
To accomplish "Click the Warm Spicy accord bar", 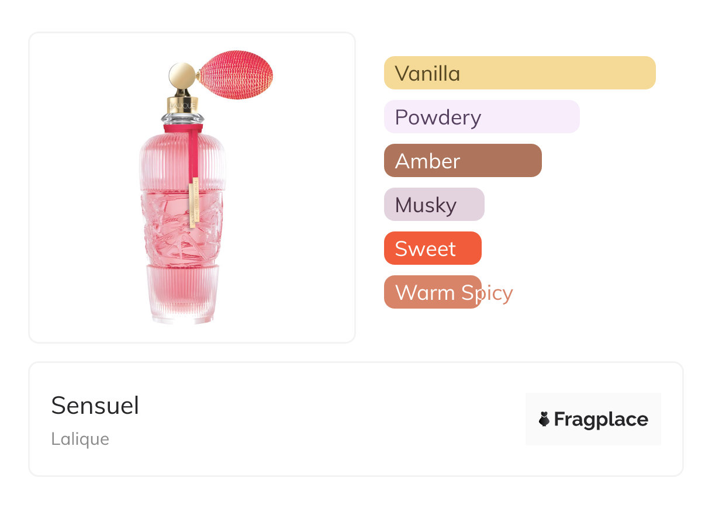I will (432, 292).
